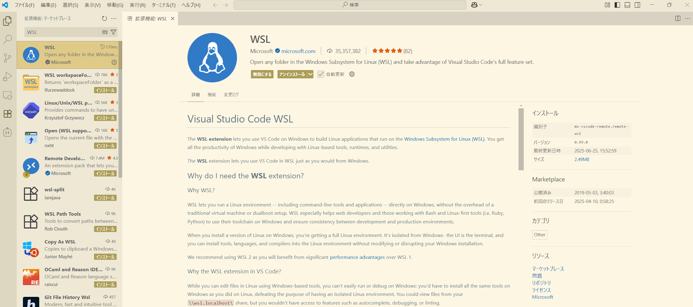This screenshot has height=307, width=693.
Task: Open the 編集(E) menu
Action: click(x=49, y=5)
